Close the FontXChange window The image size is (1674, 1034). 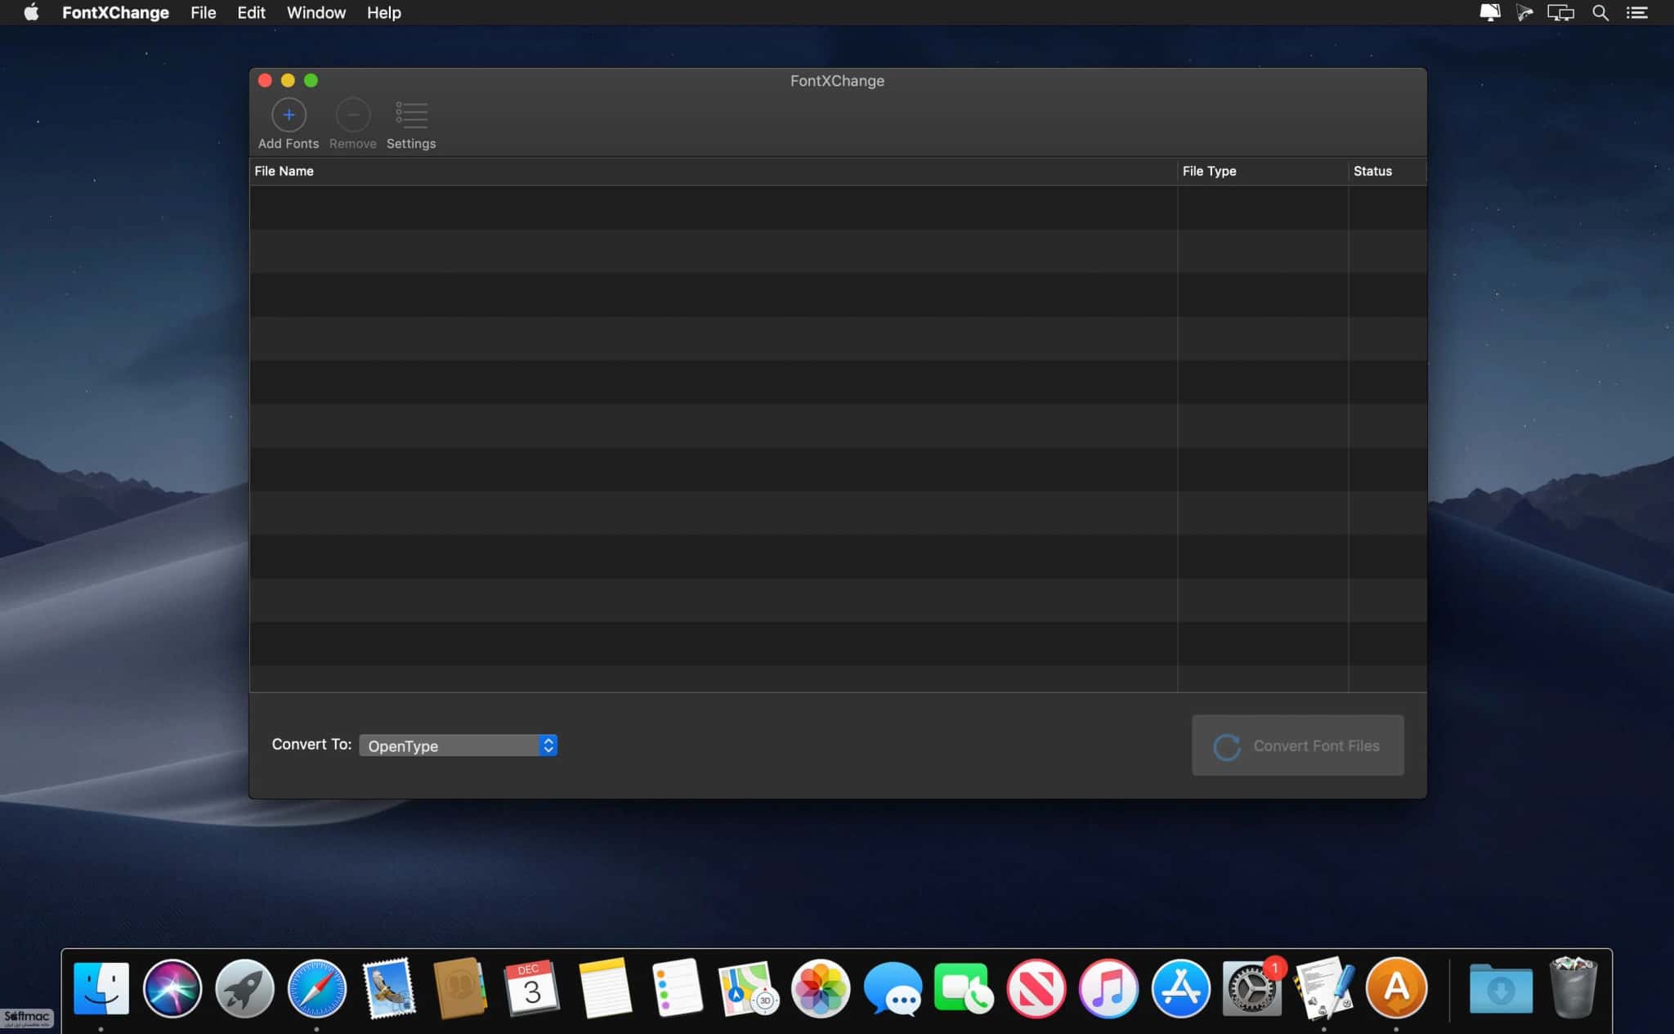265,80
